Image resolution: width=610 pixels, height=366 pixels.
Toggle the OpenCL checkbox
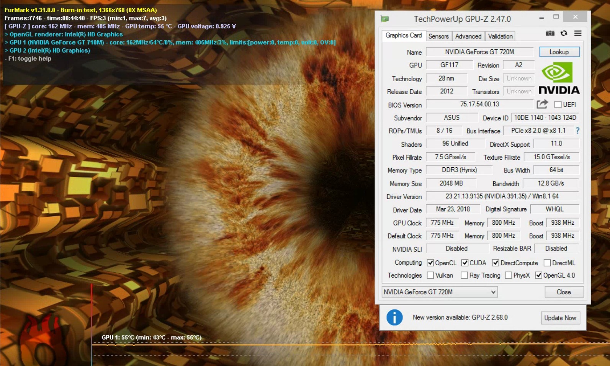click(x=430, y=263)
